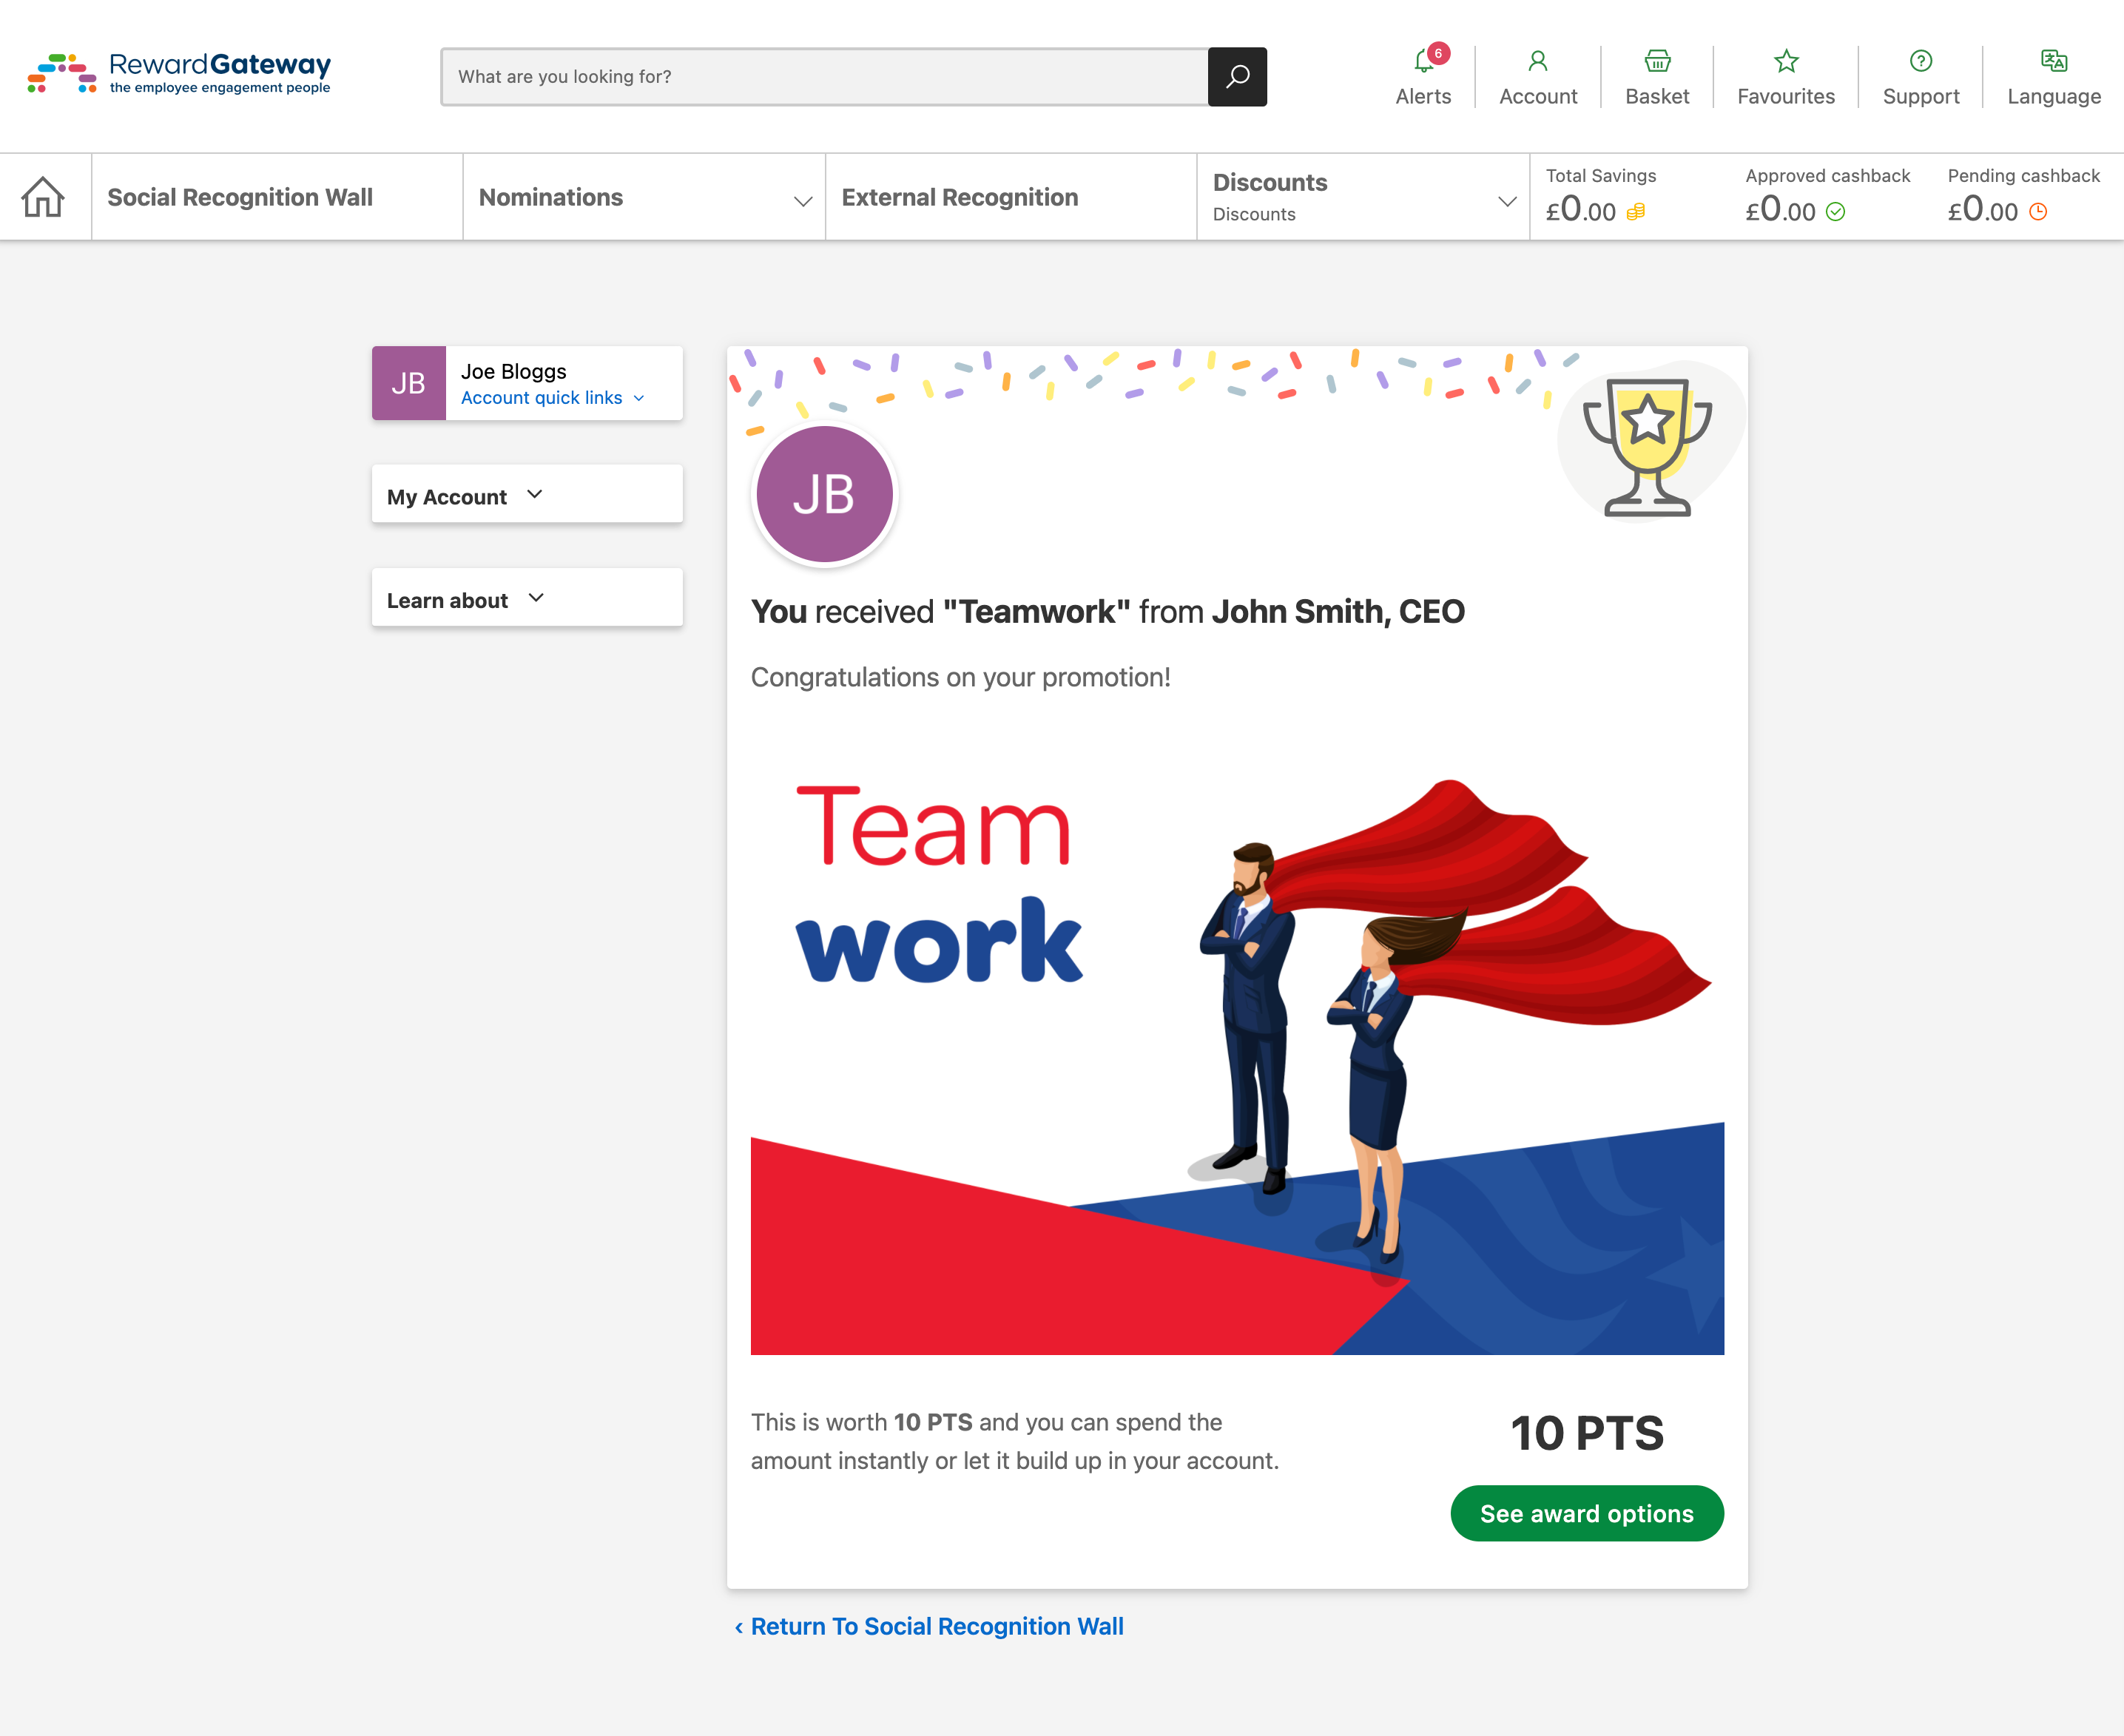
Task: Click the search magnifier button
Action: (x=1235, y=76)
